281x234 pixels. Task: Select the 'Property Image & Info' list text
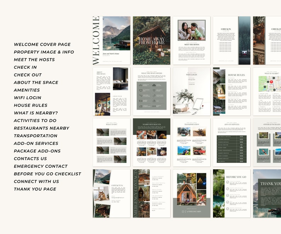[44, 52]
